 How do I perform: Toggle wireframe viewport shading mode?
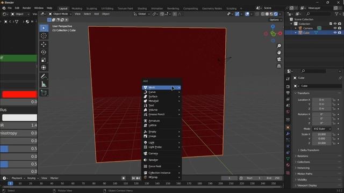[x=263, y=14]
